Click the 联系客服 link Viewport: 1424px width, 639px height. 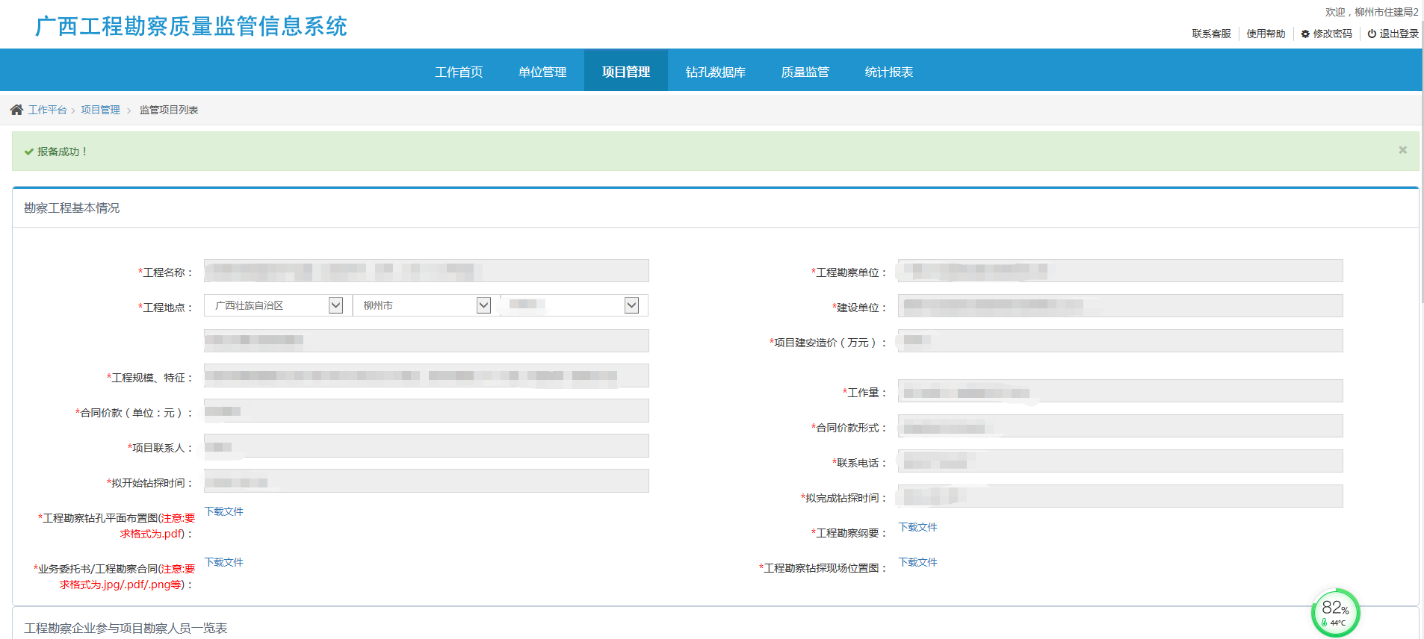click(1211, 34)
